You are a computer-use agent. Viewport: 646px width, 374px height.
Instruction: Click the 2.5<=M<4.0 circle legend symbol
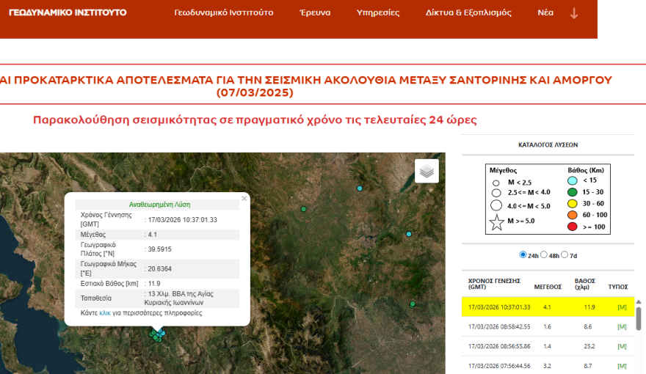pyautogui.click(x=496, y=193)
